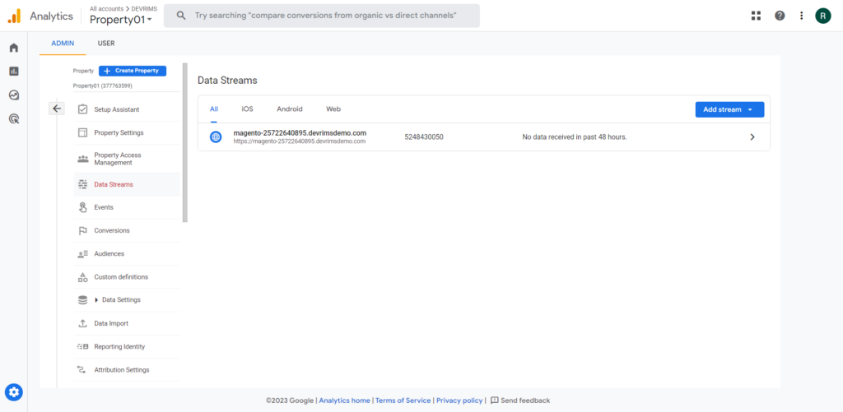Click the back arrow beside Setup Assistant

(x=57, y=109)
